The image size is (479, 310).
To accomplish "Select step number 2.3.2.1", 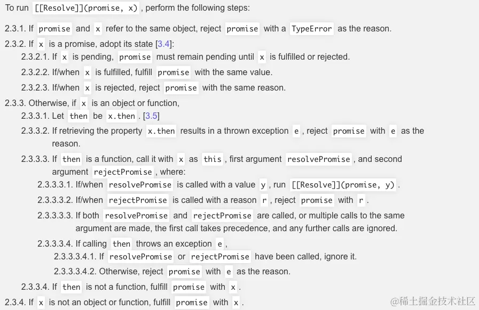I will (35, 56).
